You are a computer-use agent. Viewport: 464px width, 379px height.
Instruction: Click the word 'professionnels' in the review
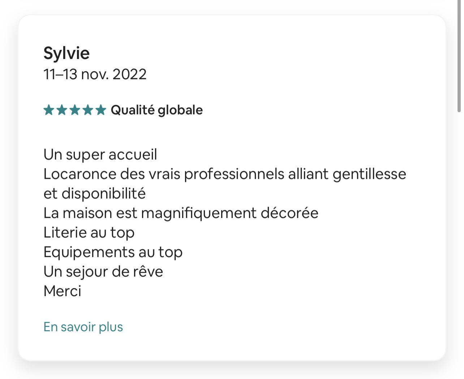click(234, 175)
